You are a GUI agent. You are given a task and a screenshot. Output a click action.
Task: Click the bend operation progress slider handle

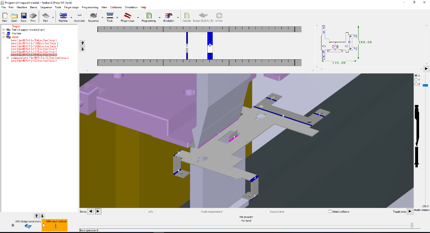click(x=412, y=225)
